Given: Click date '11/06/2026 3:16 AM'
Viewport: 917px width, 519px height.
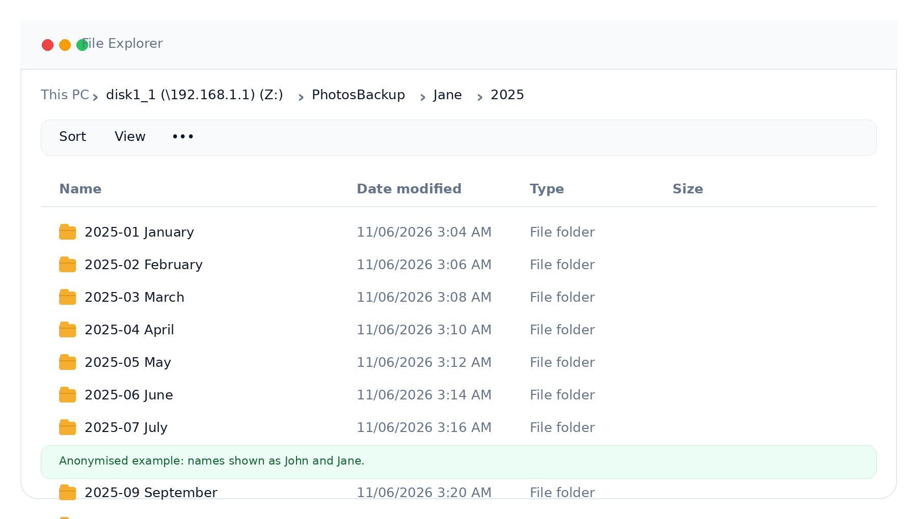Looking at the screenshot, I should pyautogui.click(x=424, y=427).
